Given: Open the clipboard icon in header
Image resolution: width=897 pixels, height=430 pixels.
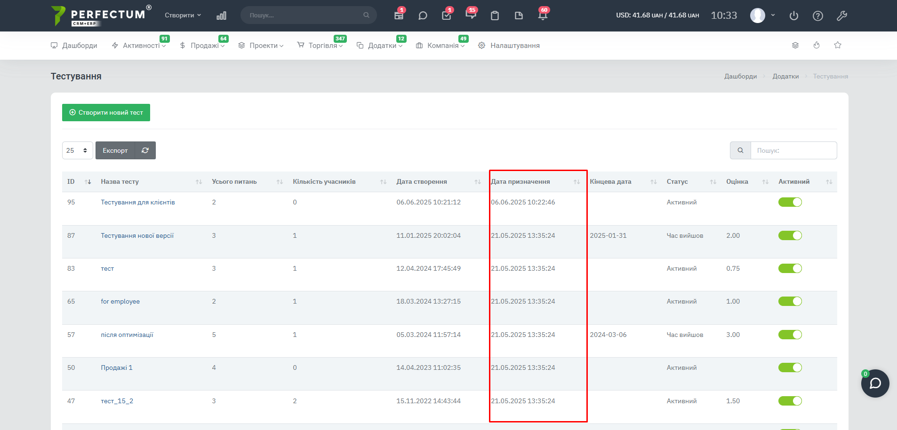Looking at the screenshot, I should (494, 16).
